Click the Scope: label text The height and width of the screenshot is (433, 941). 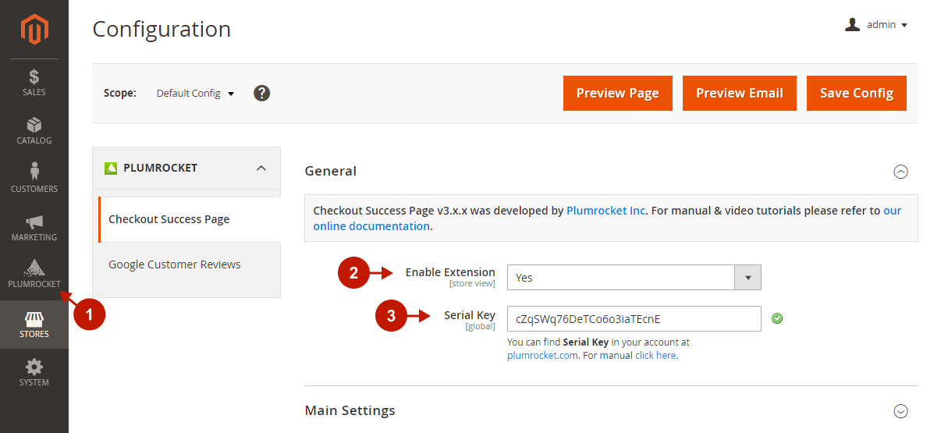120,93
